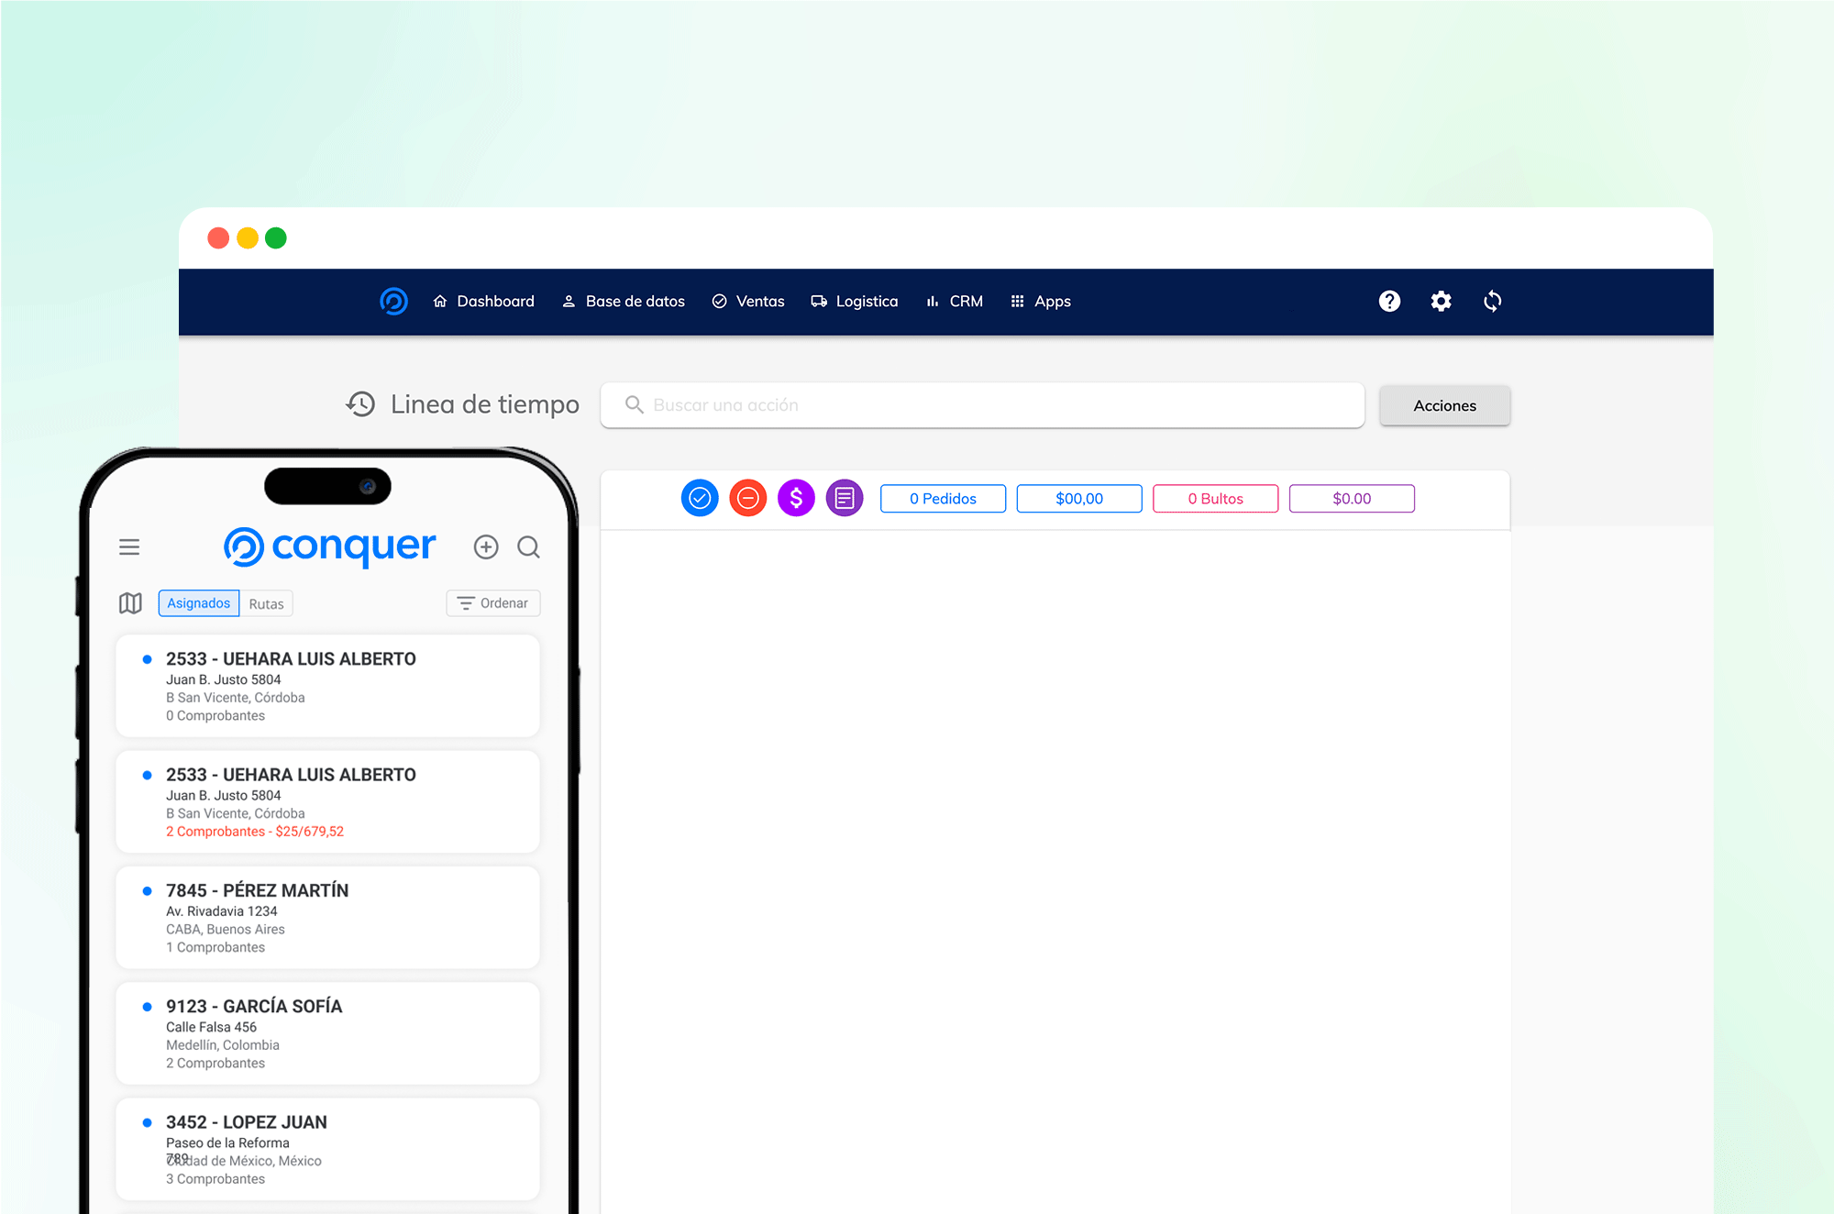Screen dimensions: 1834x1214
Task: Click the green maximize window dot
Action: [275, 238]
